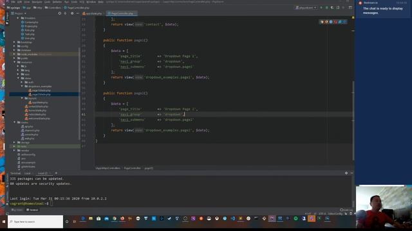The image size is (412, 231).
Task: Locate the current file in the Project tree
Action: tap(60, 13)
